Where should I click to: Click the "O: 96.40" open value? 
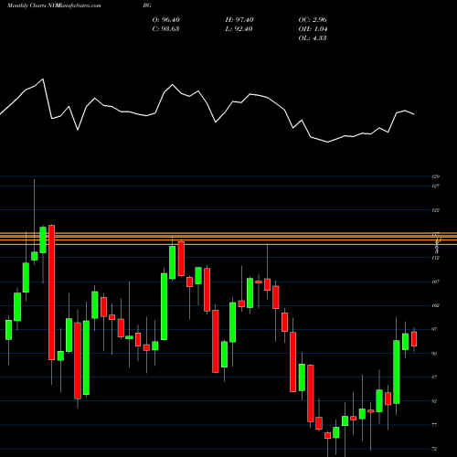pos(165,20)
